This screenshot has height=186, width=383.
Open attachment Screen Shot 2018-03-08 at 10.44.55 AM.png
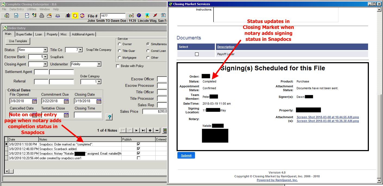click(328, 117)
